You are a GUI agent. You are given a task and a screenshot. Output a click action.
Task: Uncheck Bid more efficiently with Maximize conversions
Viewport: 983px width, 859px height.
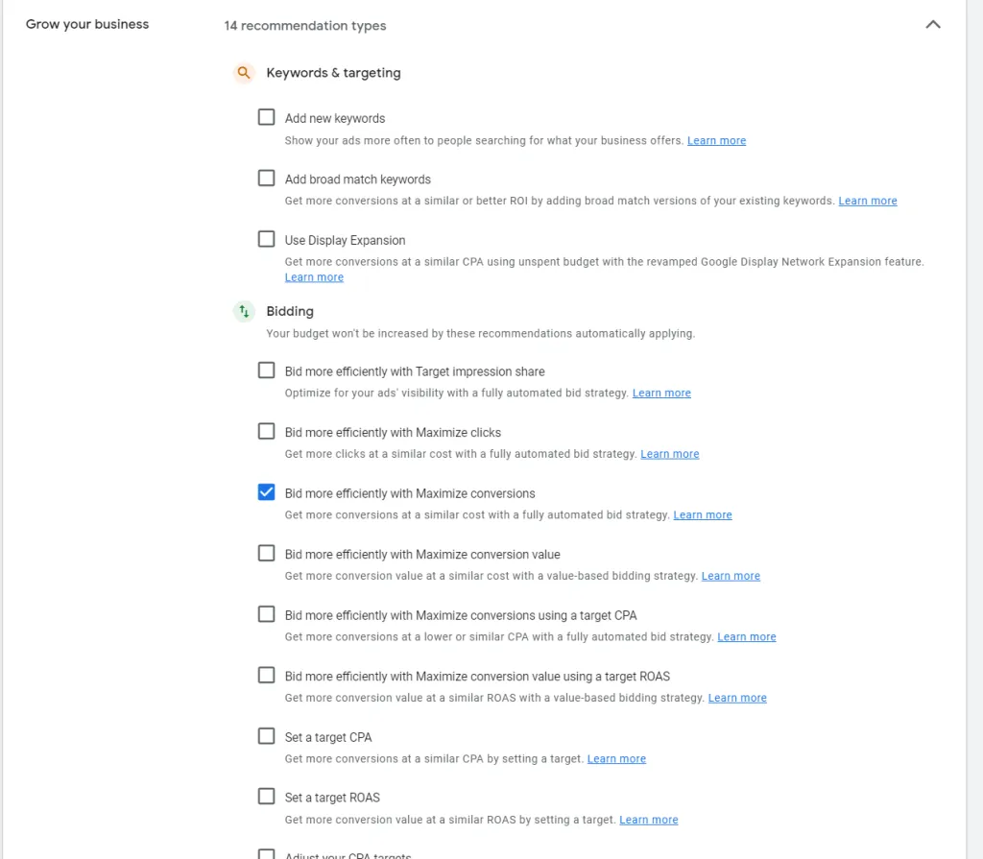266,492
